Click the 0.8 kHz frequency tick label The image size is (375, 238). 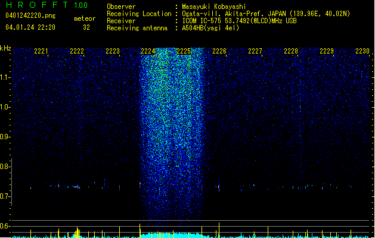[5, 167]
